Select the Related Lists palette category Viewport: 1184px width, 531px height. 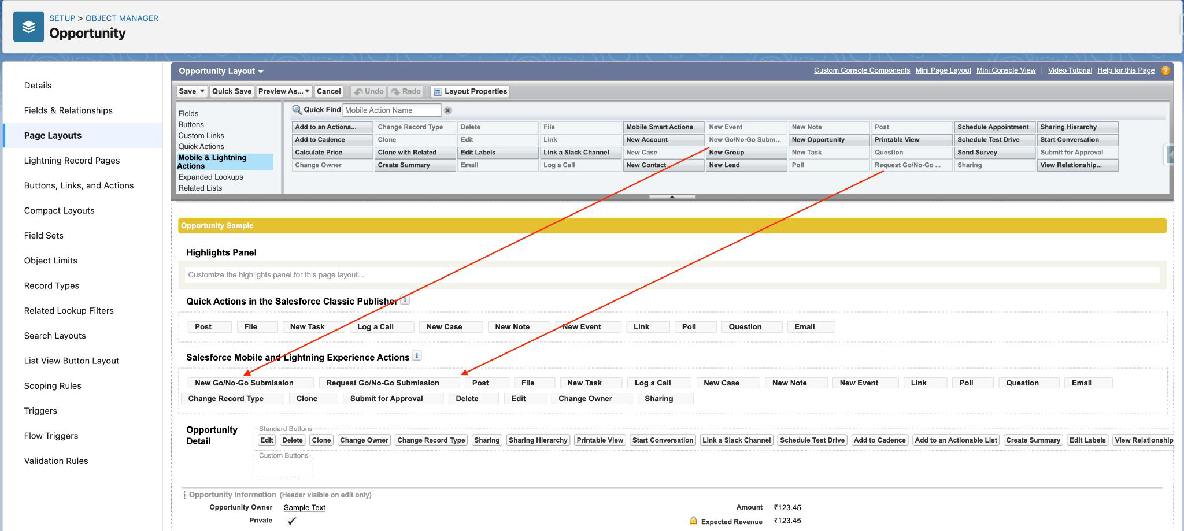[x=200, y=188]
